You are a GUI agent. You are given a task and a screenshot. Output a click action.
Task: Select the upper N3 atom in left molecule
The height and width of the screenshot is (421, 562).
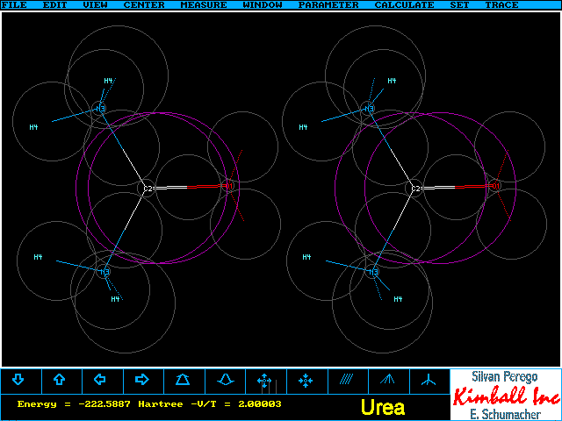click(101, 108)
